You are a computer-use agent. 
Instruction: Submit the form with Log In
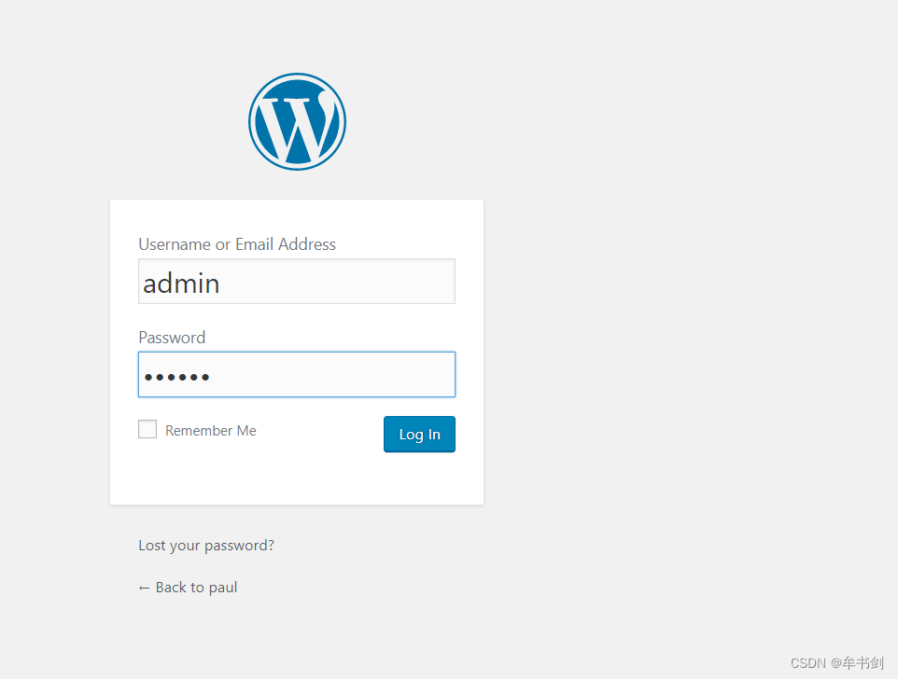tap(419, 435)
